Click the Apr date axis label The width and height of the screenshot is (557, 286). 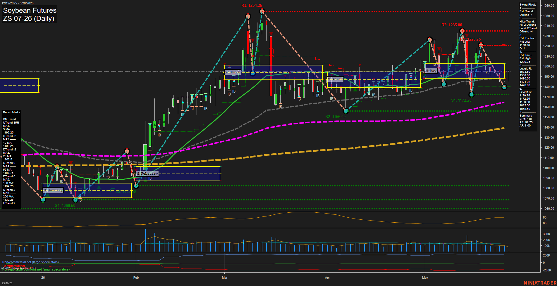coord(327,278)
